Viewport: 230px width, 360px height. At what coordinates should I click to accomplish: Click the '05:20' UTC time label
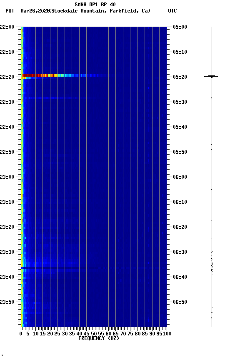click(180, 77)
